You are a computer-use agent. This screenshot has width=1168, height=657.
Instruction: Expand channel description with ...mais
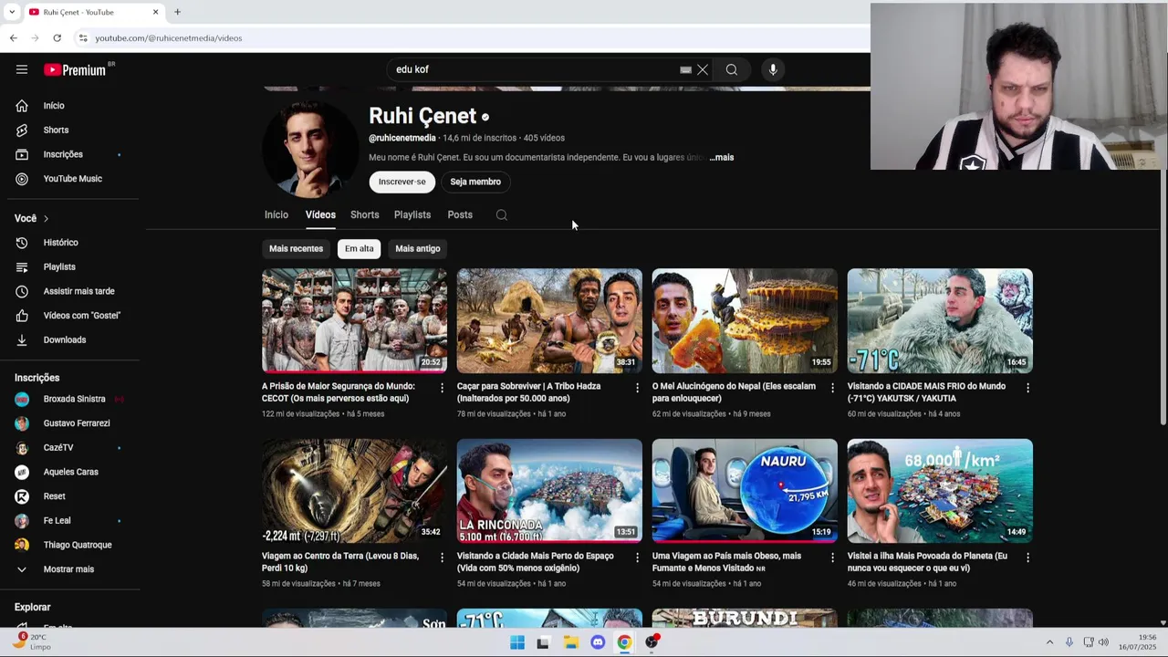(x=722, y=158)
